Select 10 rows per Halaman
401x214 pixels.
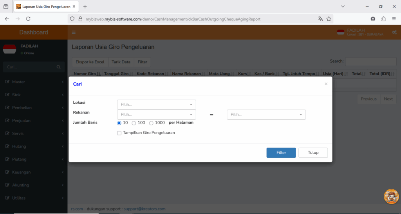(x=119, y=123)
